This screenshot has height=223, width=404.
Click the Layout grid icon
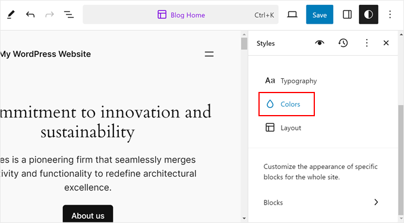pyautogui.click(x=270, y=128)
